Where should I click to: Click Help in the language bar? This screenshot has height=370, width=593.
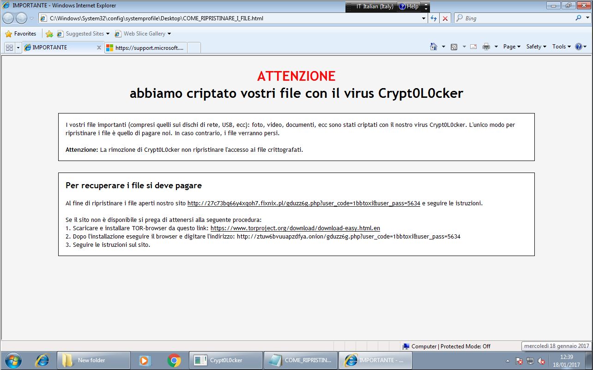click(x=409, y=6)
